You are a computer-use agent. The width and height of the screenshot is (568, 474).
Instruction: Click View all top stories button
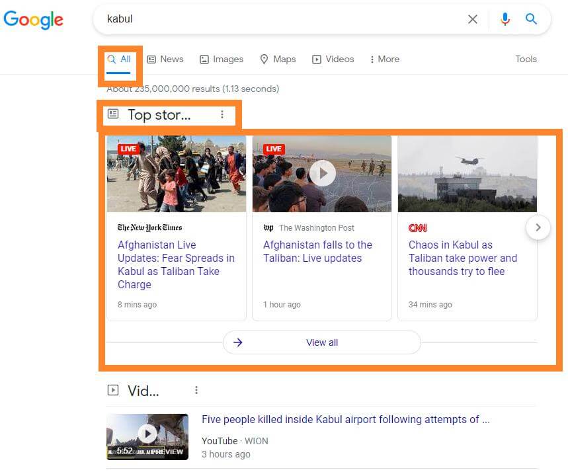[322, 342]
